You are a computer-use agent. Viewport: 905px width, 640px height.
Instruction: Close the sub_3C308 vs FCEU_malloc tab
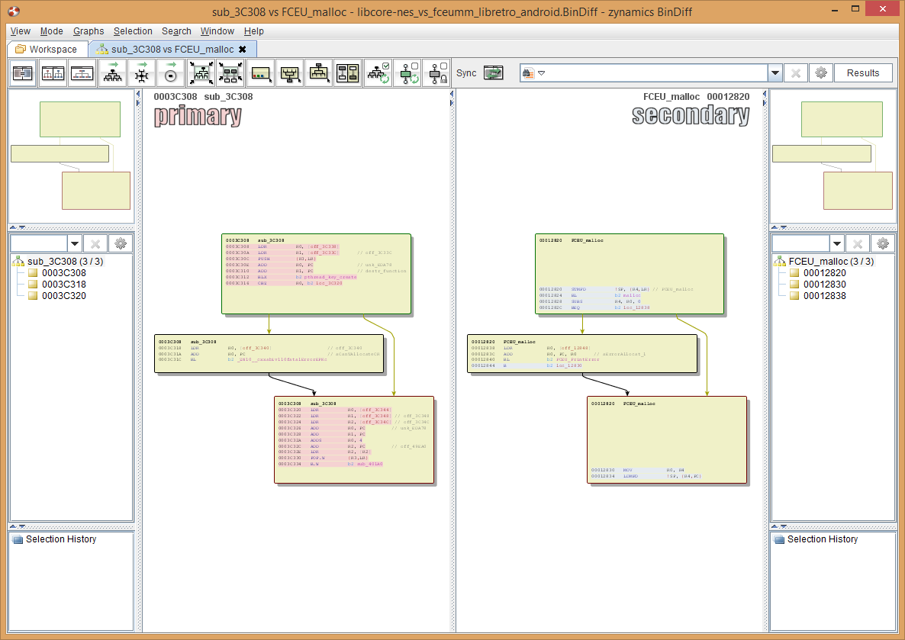243,49
